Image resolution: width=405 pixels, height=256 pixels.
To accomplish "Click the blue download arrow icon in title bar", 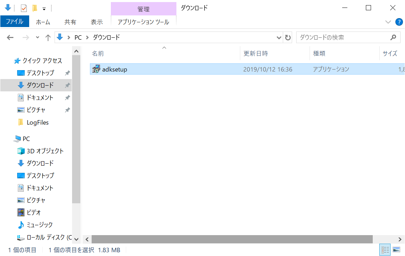I will coord(8,8).
